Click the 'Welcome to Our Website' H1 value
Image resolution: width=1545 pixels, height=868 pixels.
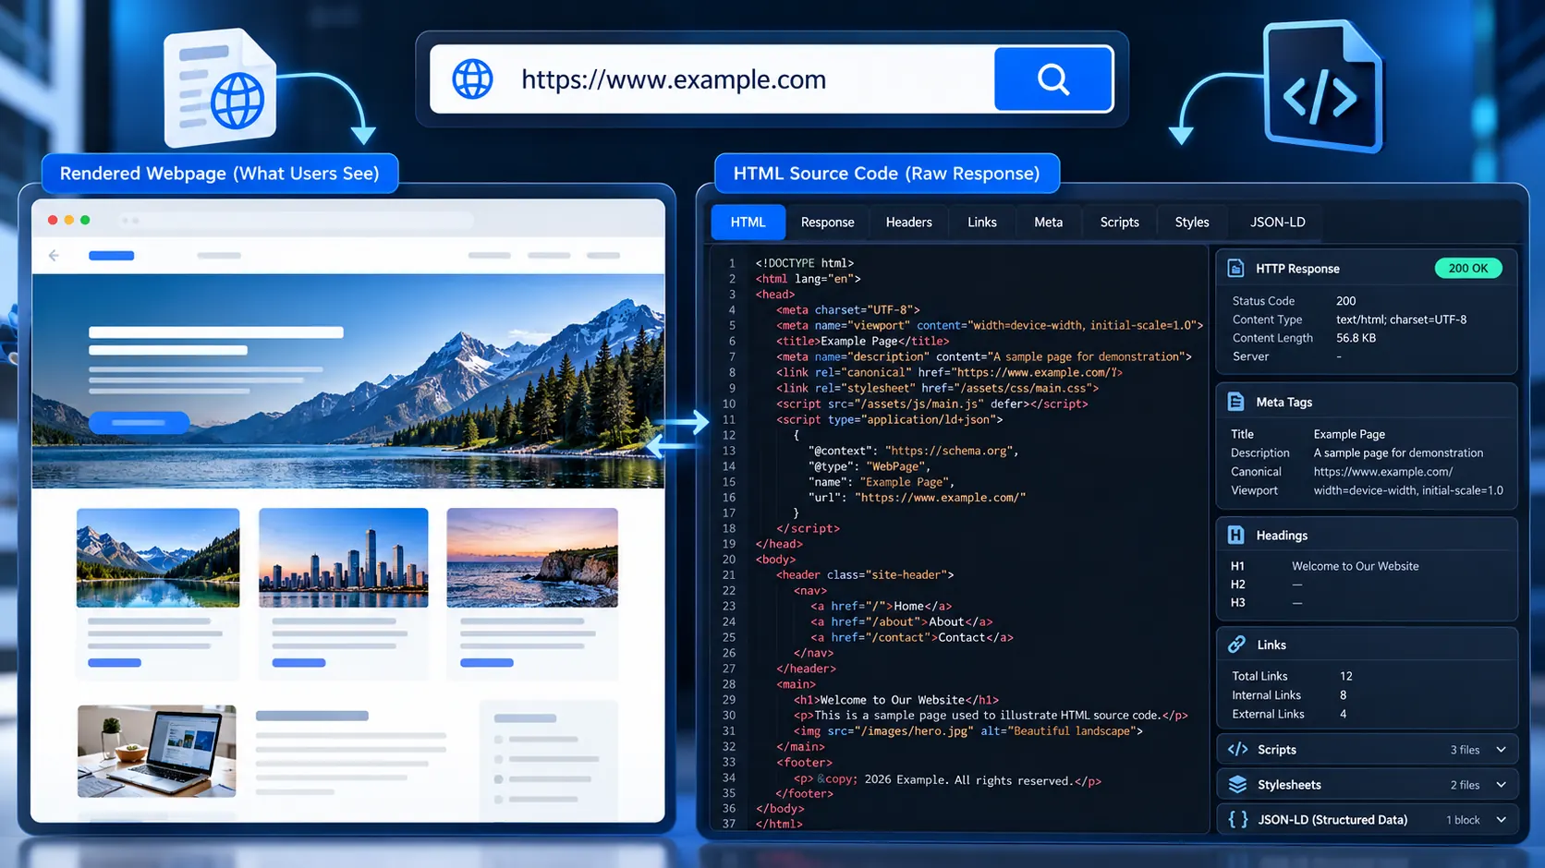click(1356, 566)
